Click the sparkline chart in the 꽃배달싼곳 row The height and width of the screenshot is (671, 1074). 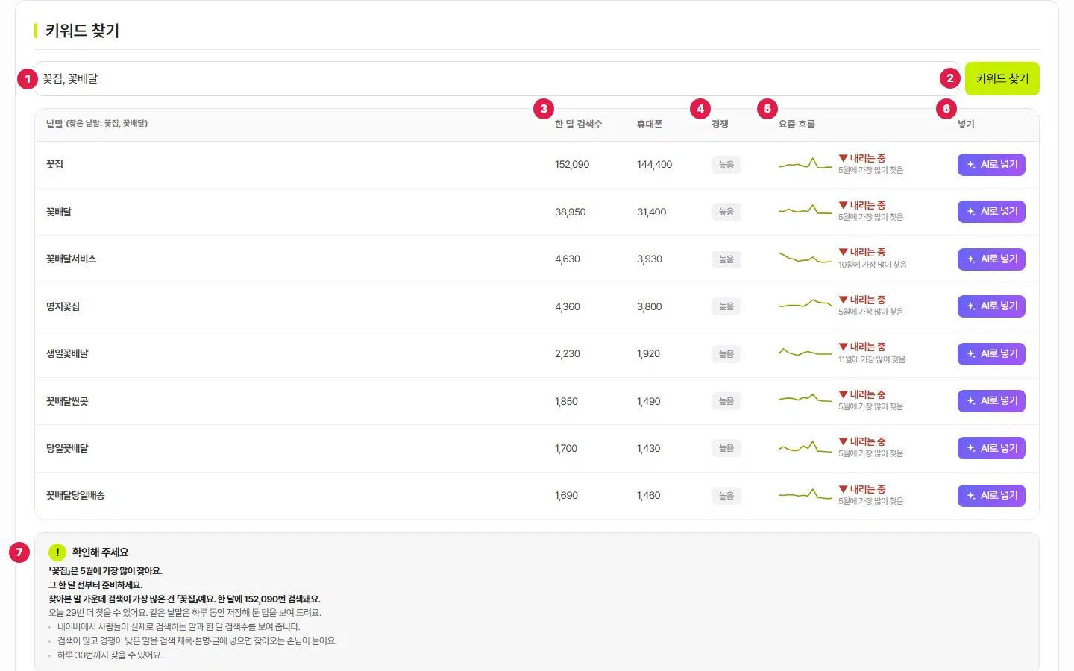(x=805, y=400)
